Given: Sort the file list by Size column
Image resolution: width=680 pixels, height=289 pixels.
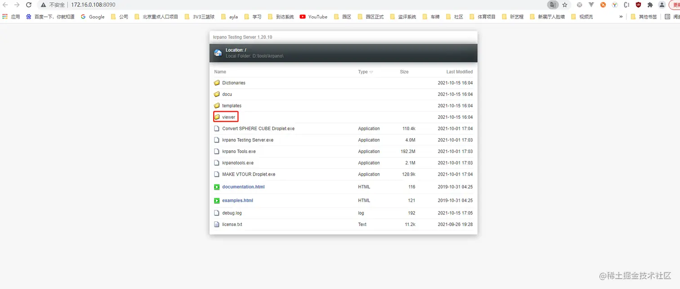Looking at the screenshot, I should [x=404, y=72].
